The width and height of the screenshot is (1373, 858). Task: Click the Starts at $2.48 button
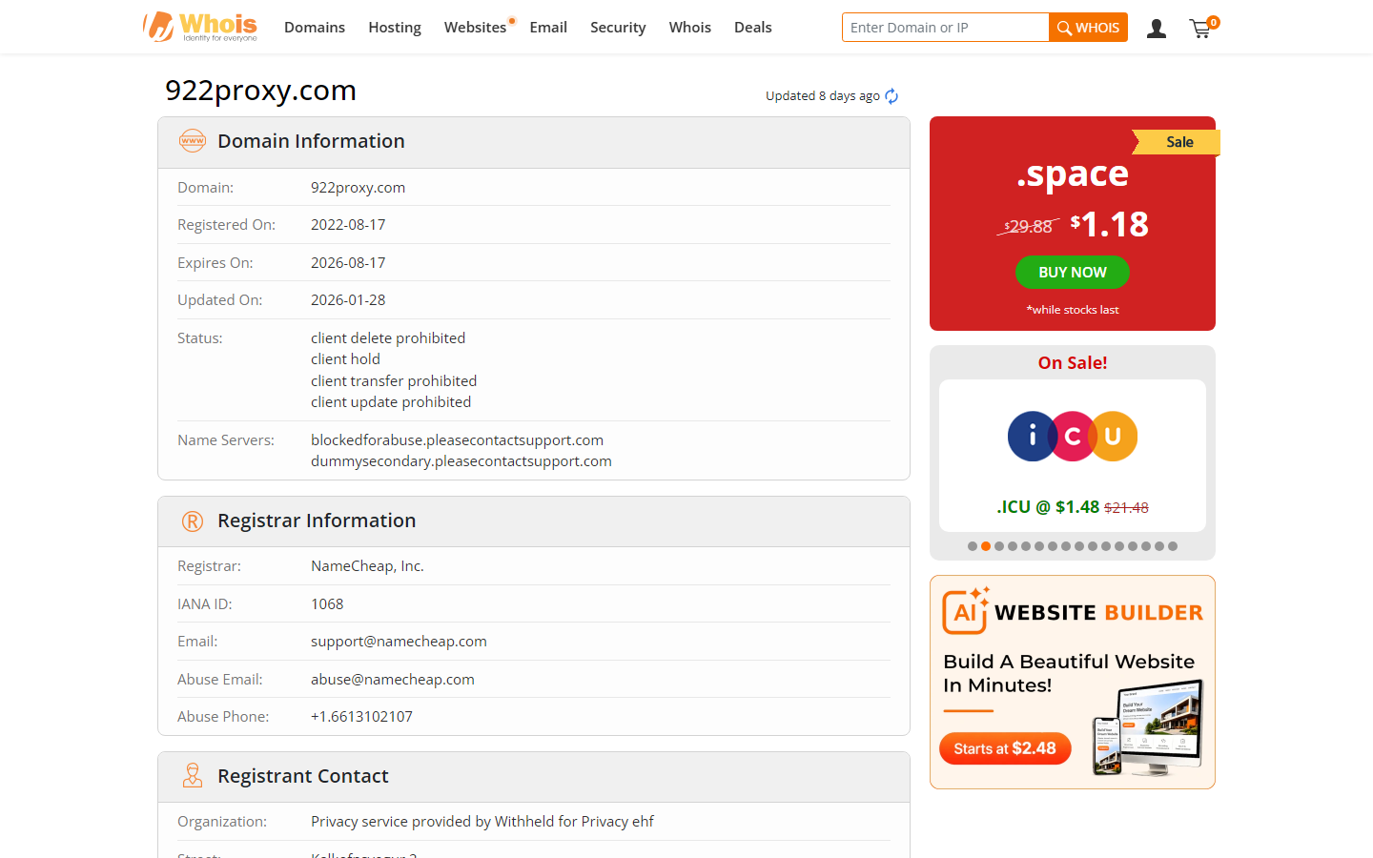[x=1005, y=748]
